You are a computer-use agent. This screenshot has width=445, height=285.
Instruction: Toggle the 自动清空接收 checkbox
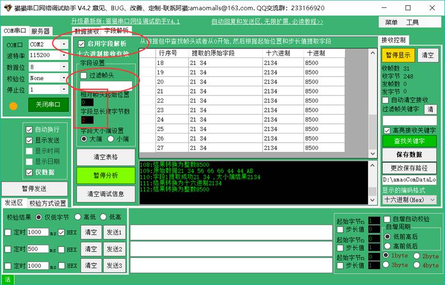(x=387, y=100)
